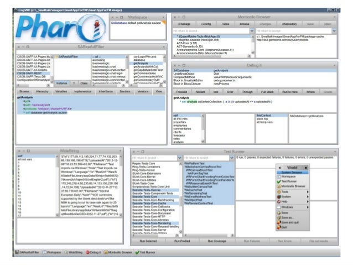Select UndefinedObject DoIt stack frame
Viewport: 353px width, 265px height.
point(255,74)
